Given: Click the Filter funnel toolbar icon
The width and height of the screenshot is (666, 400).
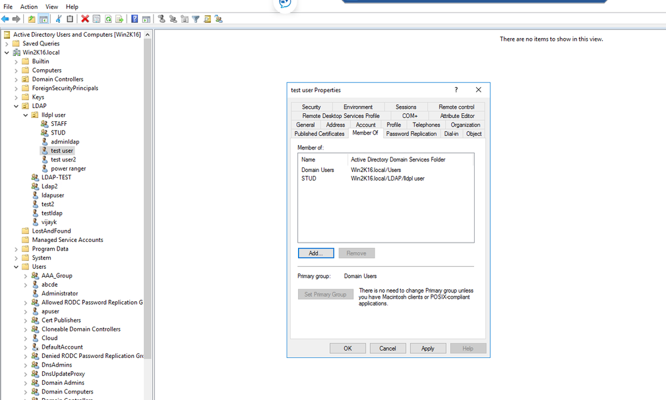Looking at the screenshot, I should pyautogui.click(x=196, y=19).
